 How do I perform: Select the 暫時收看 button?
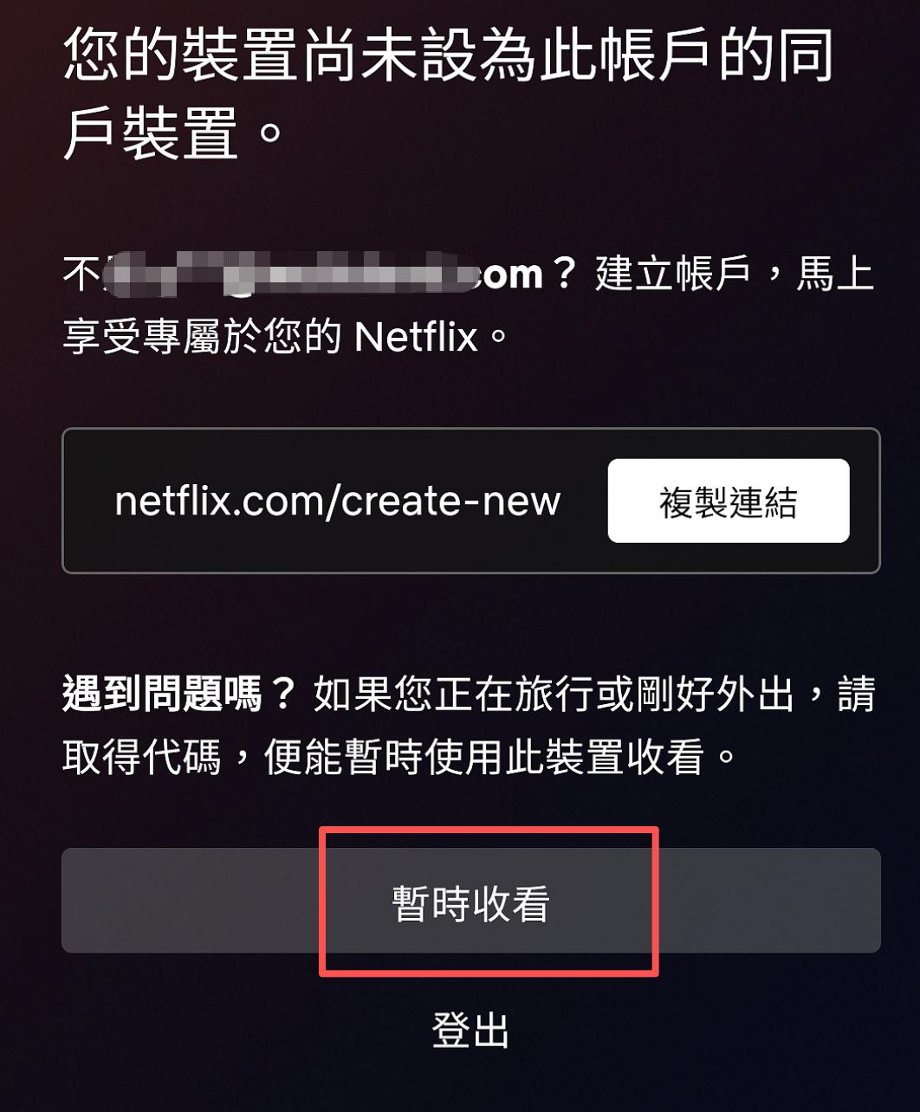click(x=471, y=901)
